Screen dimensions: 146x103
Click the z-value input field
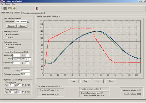coord(25,71)
